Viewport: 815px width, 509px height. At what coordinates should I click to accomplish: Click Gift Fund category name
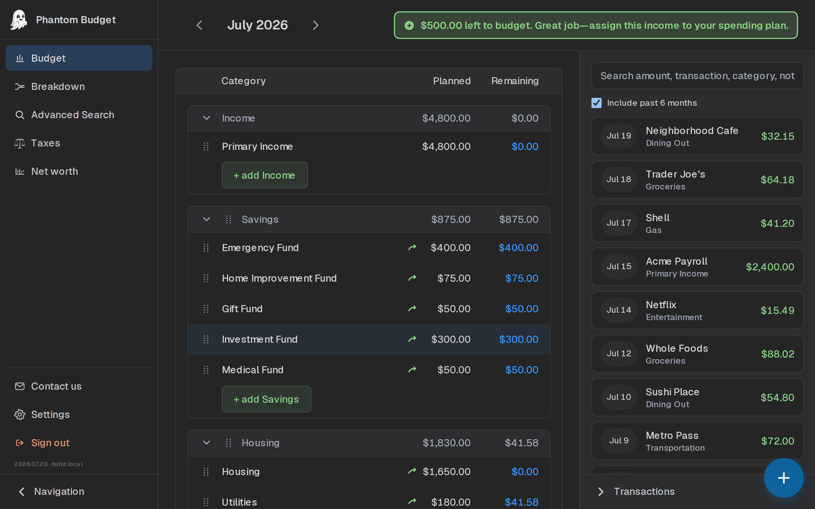(x=242, y=309)
